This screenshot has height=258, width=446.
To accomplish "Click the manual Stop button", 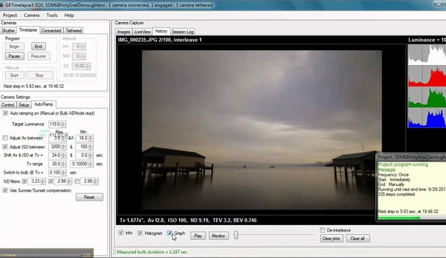I will click(x=39, y=75).
